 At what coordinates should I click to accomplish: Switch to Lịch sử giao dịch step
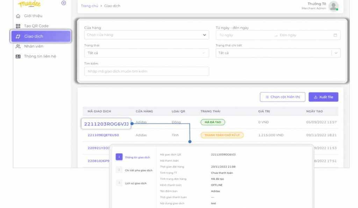click(x=136, y=183)
